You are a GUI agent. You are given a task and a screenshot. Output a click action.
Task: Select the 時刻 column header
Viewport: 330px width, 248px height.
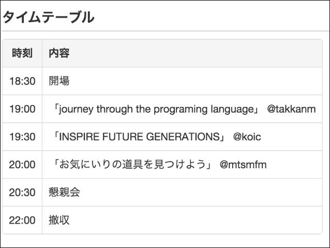[22, 53]
